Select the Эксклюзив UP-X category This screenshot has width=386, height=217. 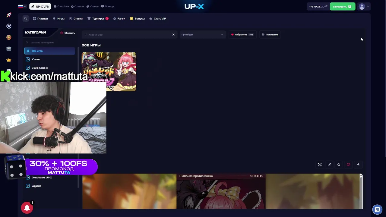point(50,178)
